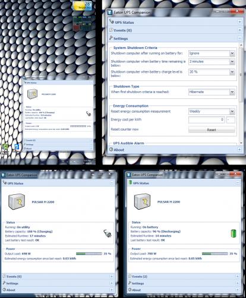Image resolution: width=246 pixels, height=298 pixels.
Task: Click the Eaton app icon in the settings window title bar
Action: [x=110, y=13]
